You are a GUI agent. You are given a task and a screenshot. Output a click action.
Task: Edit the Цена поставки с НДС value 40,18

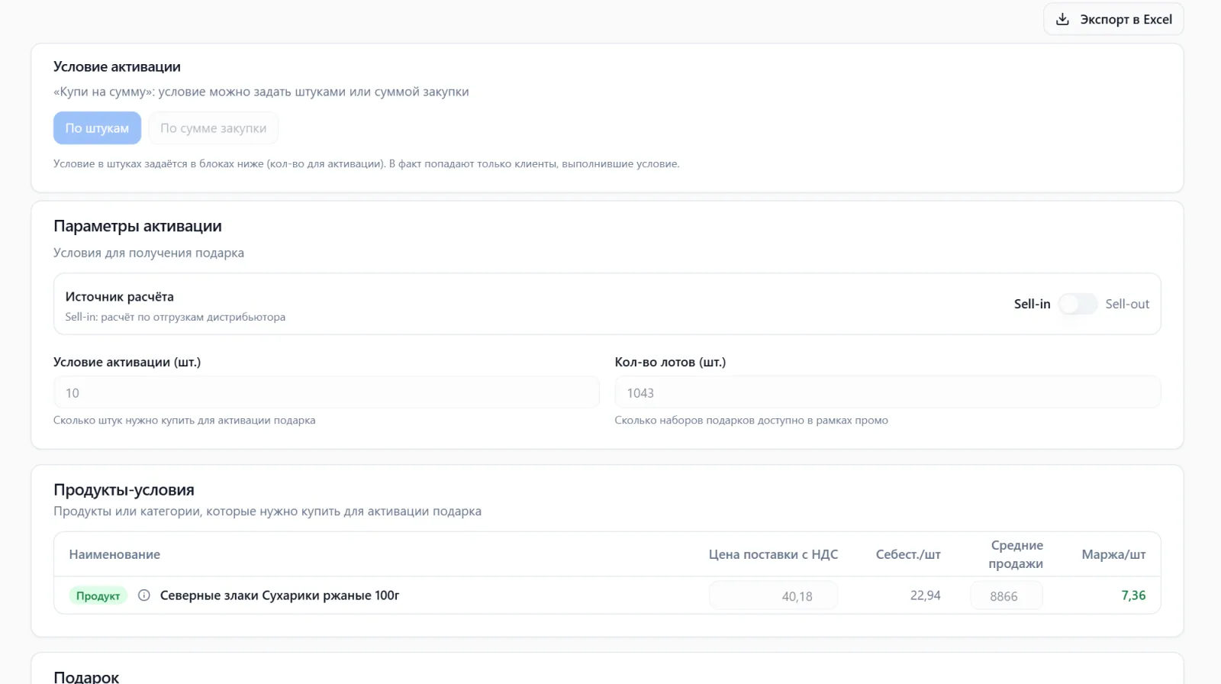point(773,596)
